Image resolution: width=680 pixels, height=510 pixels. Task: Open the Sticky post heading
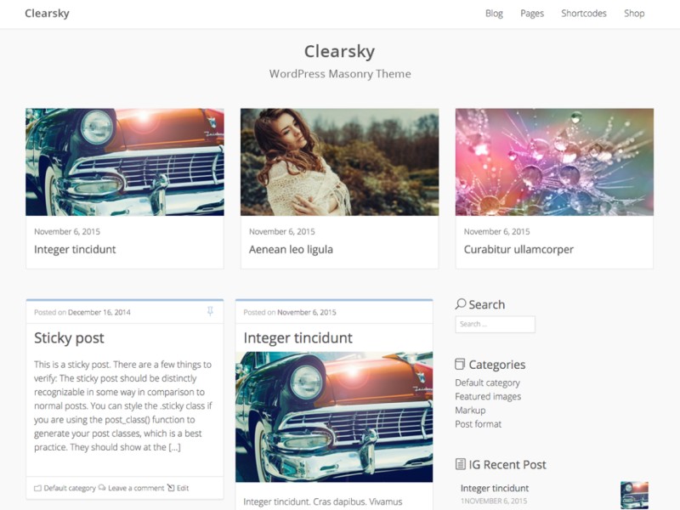point(69,337)
